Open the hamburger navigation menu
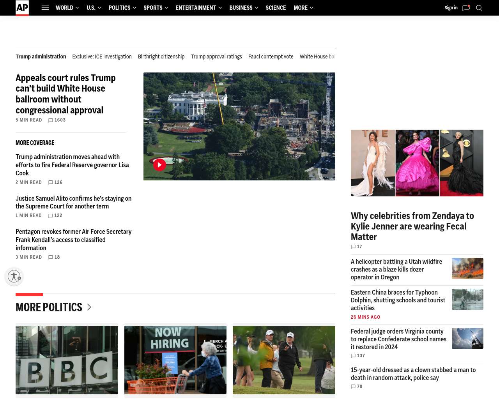 point(45,8)
